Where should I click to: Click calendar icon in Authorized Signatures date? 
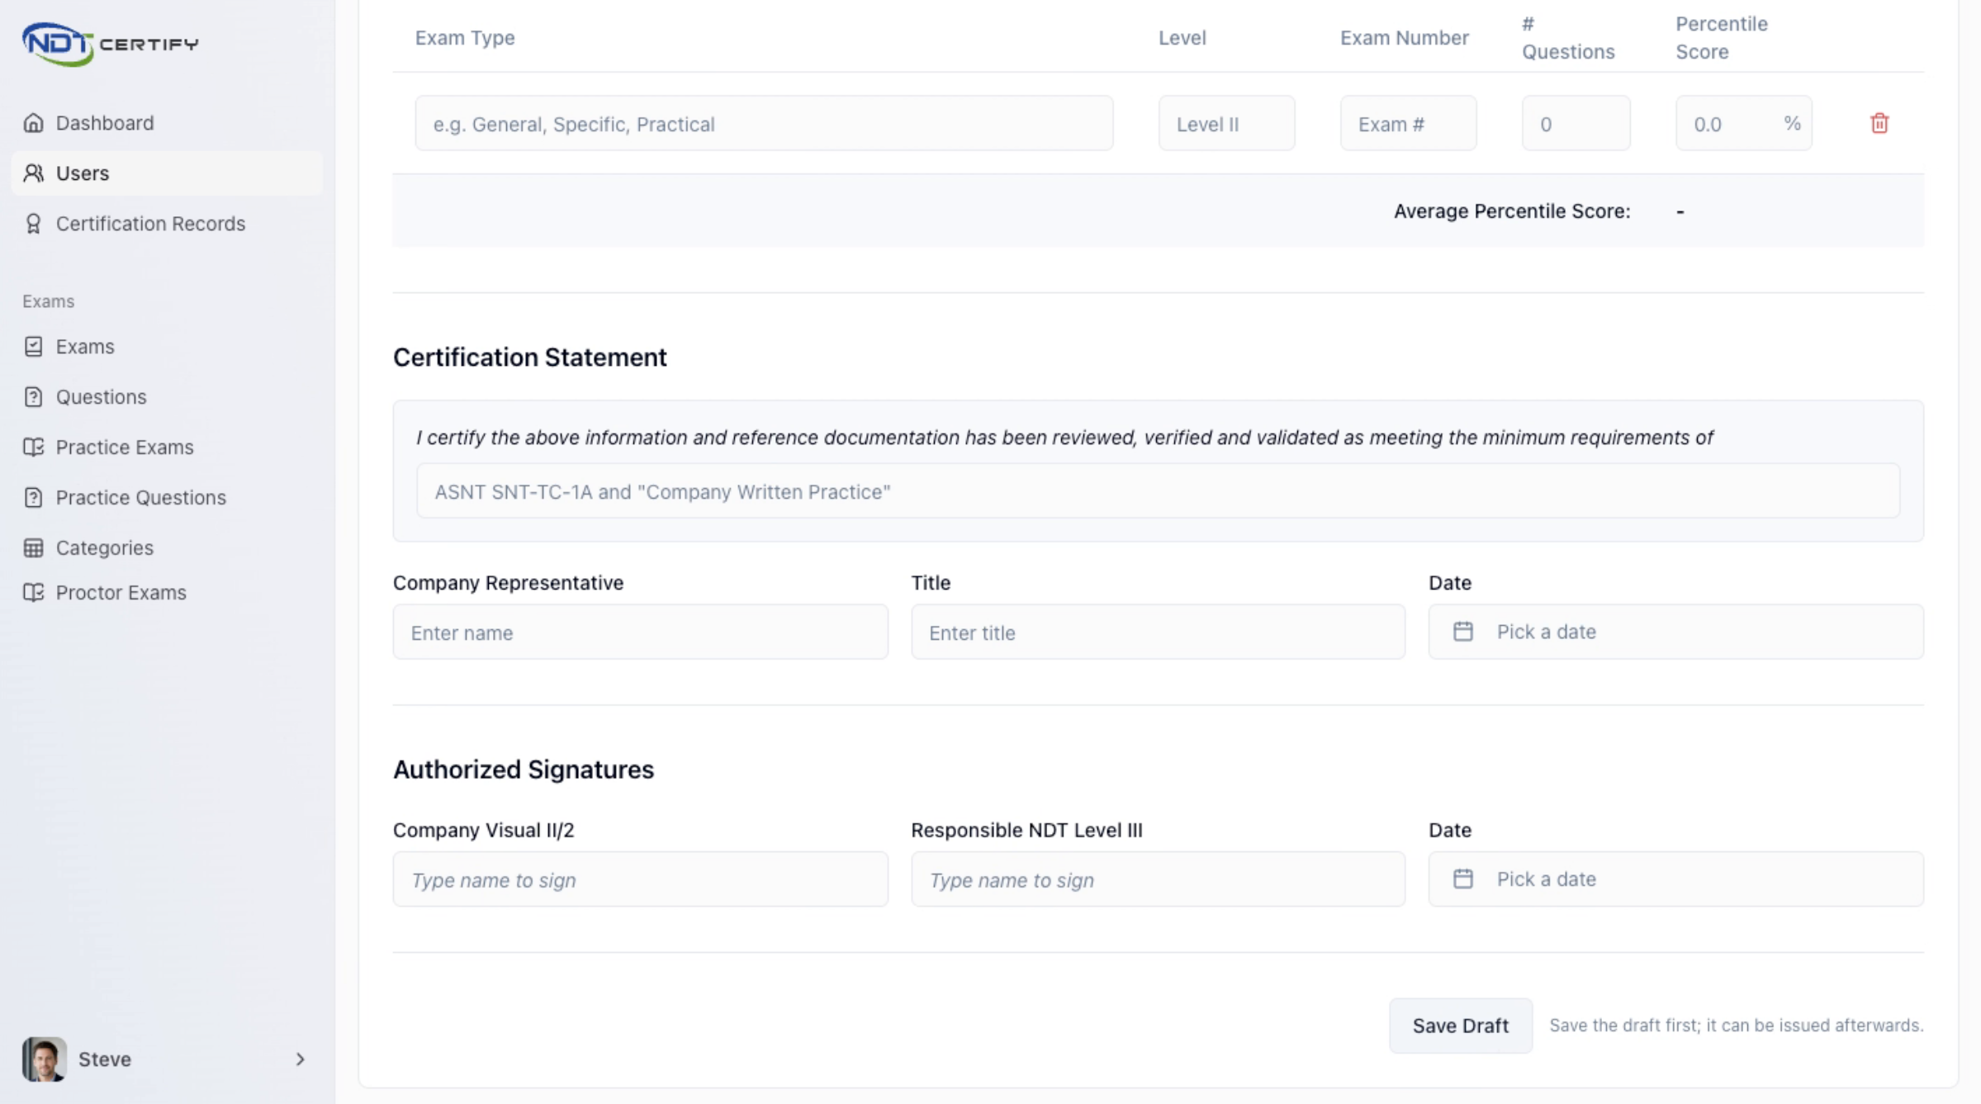pyautogui.click(x=1462, y=879)
